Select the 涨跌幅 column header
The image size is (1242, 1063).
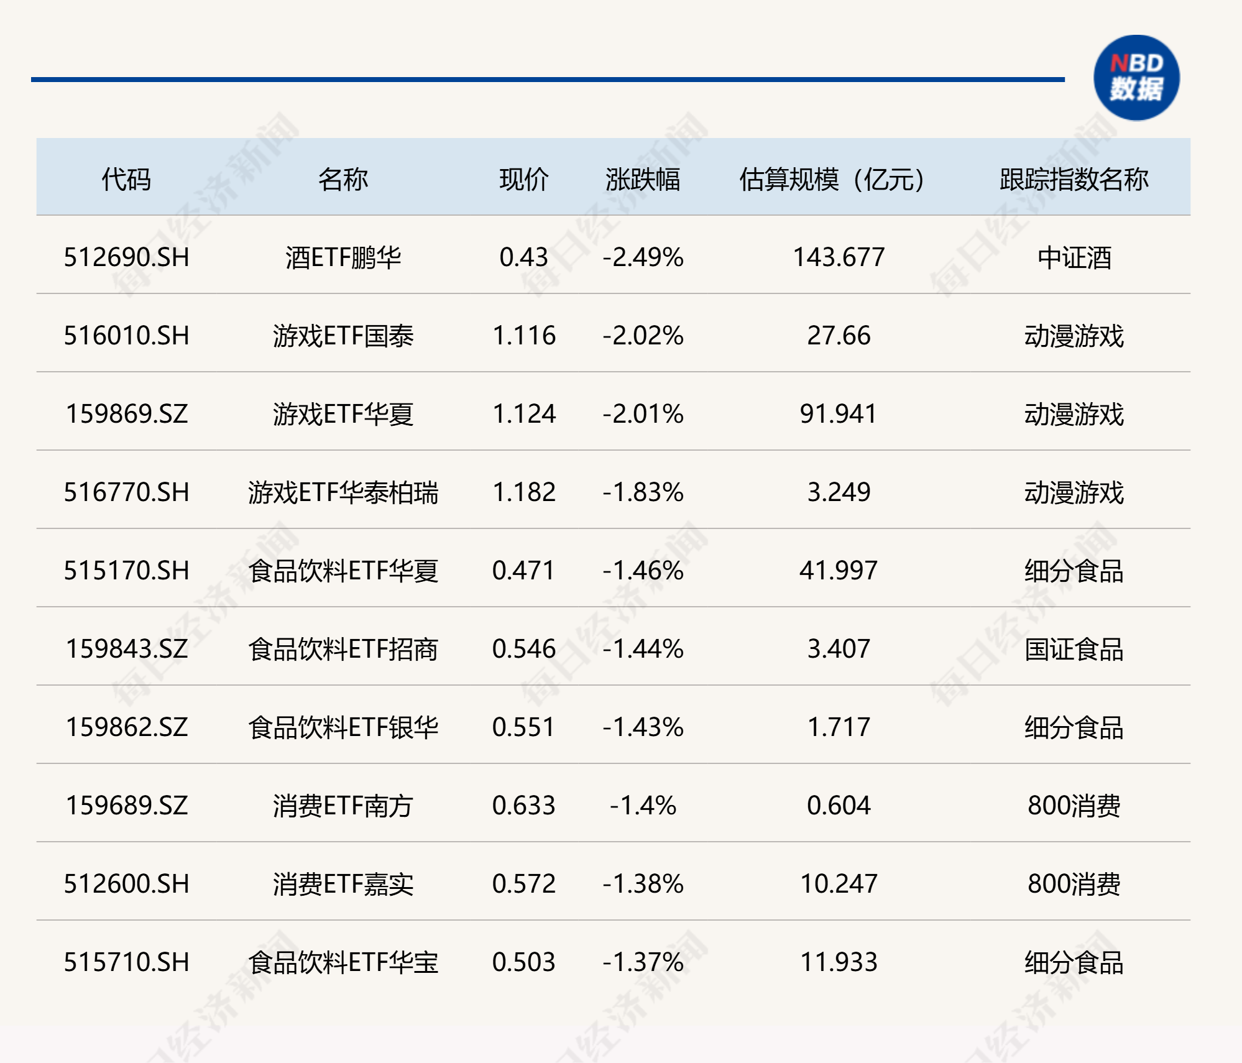click(643, 179)
